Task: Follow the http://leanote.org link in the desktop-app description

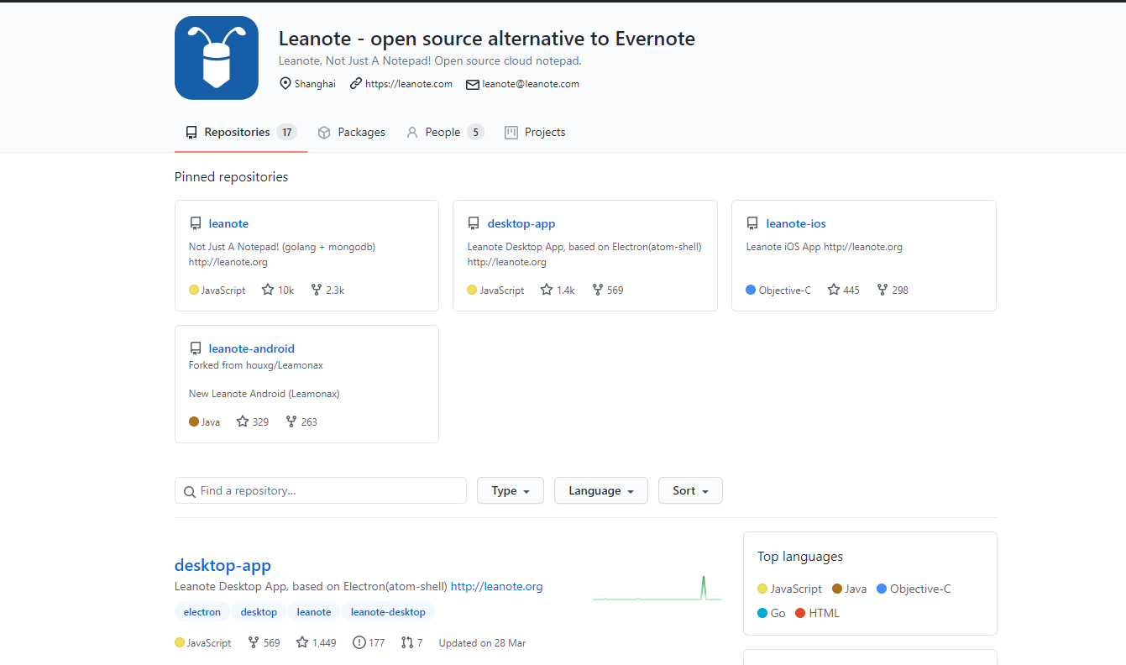Action: point(497,586)
